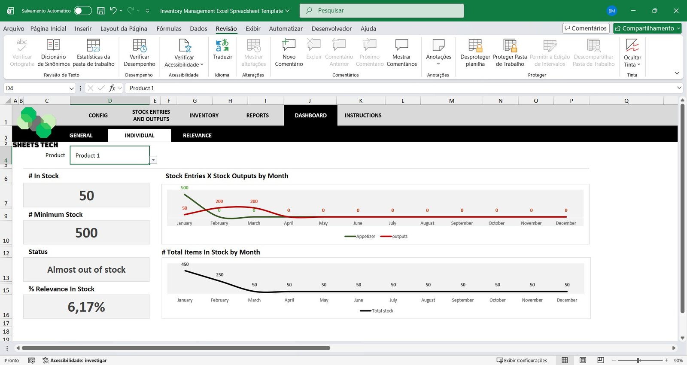Go to the STOCK ENTRIES AND OUTPUTS section

tap(151, 116)
